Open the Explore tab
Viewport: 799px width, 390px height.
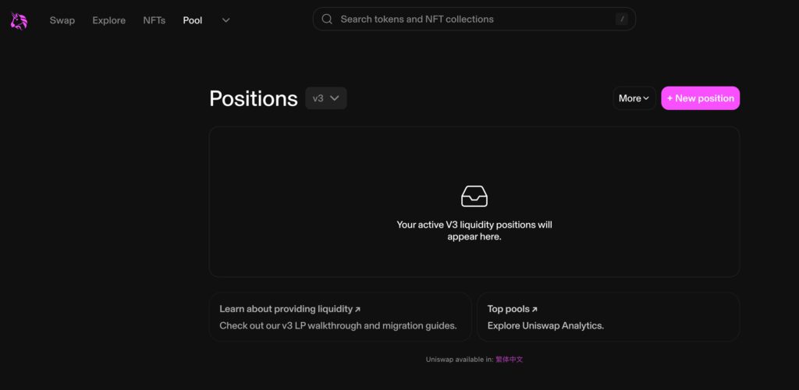coord(109,20)
